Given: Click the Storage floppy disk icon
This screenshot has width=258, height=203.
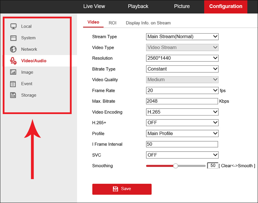Looking at the screenshot, I should click(x=13, y=95).
